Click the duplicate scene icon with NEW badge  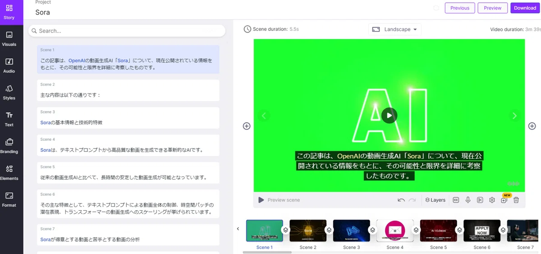click(504, 200)
